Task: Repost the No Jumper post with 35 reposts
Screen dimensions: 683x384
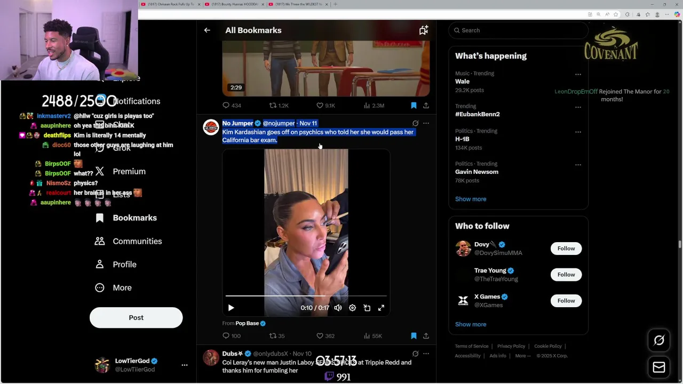Action: point(277,336)
